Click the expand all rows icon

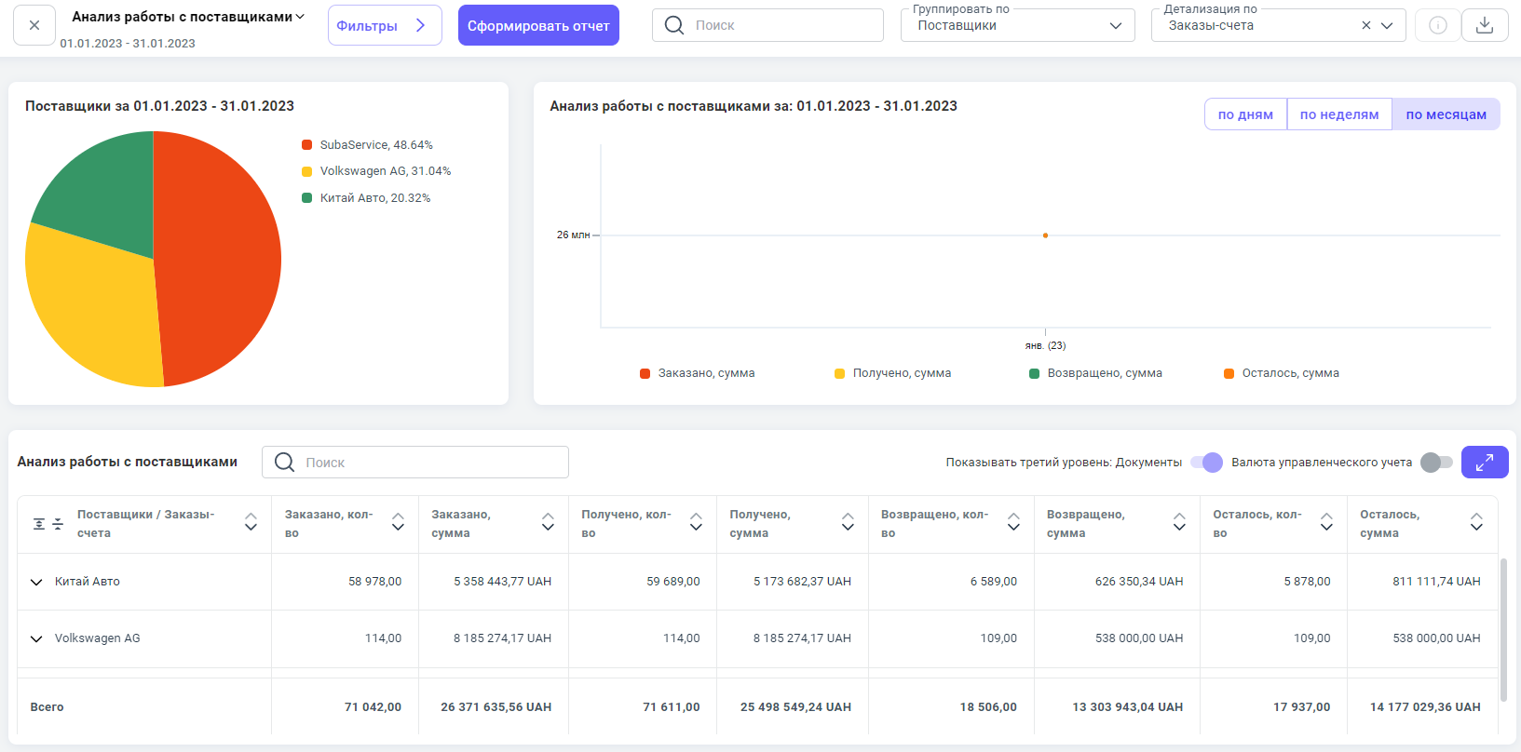[39, 524]
